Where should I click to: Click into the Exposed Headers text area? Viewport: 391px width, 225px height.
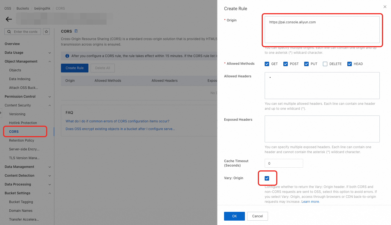point(322,129)
